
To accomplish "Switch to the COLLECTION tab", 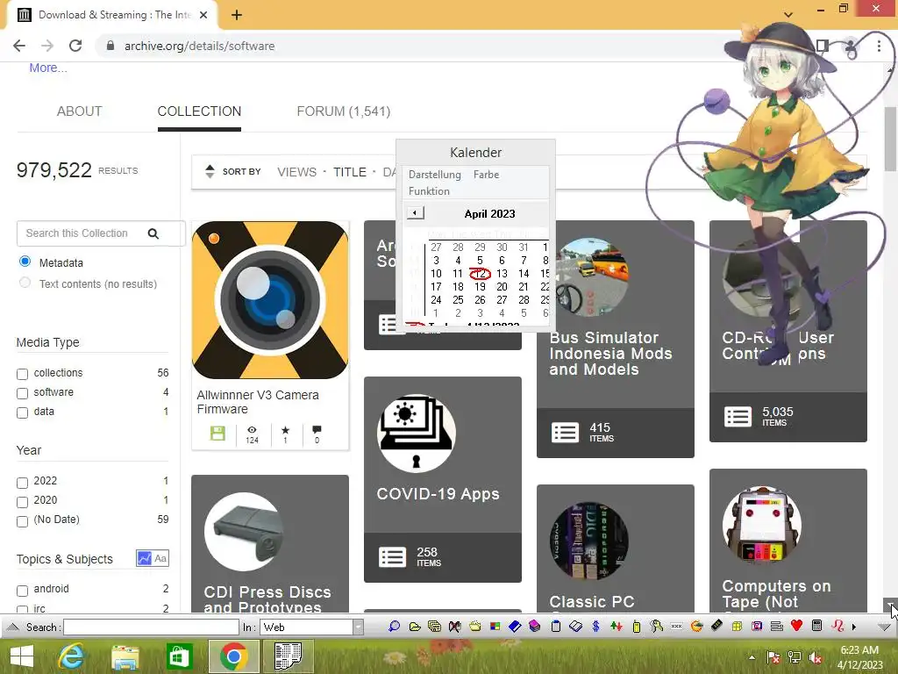I will point(199,111).
